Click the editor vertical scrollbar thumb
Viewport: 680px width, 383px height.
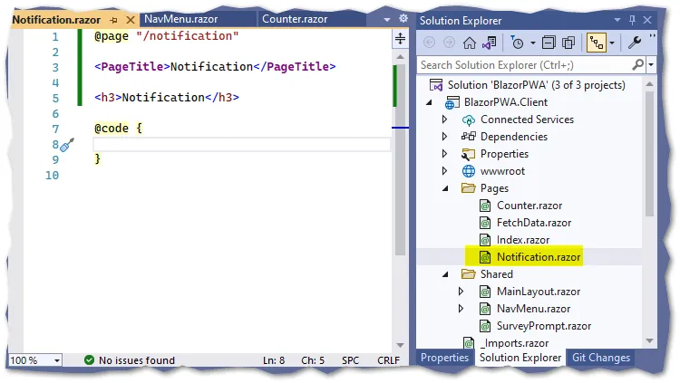400,160
